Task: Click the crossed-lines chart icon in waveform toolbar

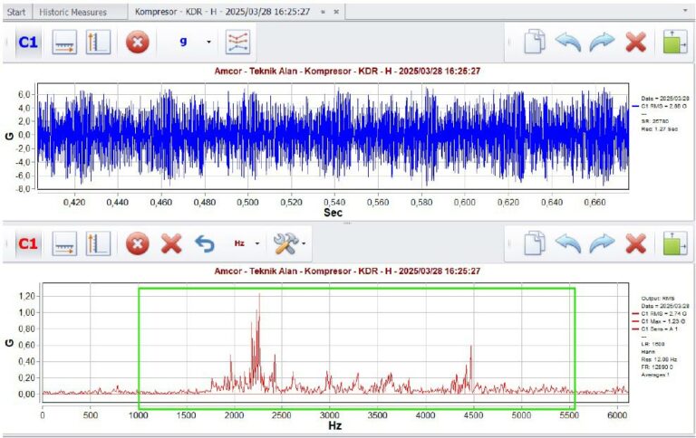Action: [x=237, y=43]
